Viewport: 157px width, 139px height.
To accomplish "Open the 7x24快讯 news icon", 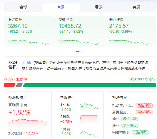I will (13, 65).
